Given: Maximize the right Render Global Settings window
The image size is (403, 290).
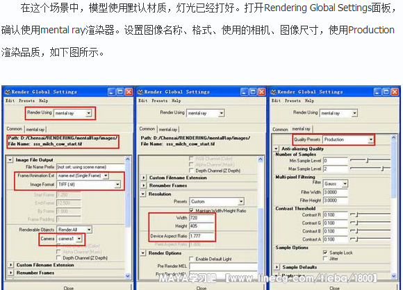Looking at the screenshot, I should pyautogui.click(x=386, y=92).
